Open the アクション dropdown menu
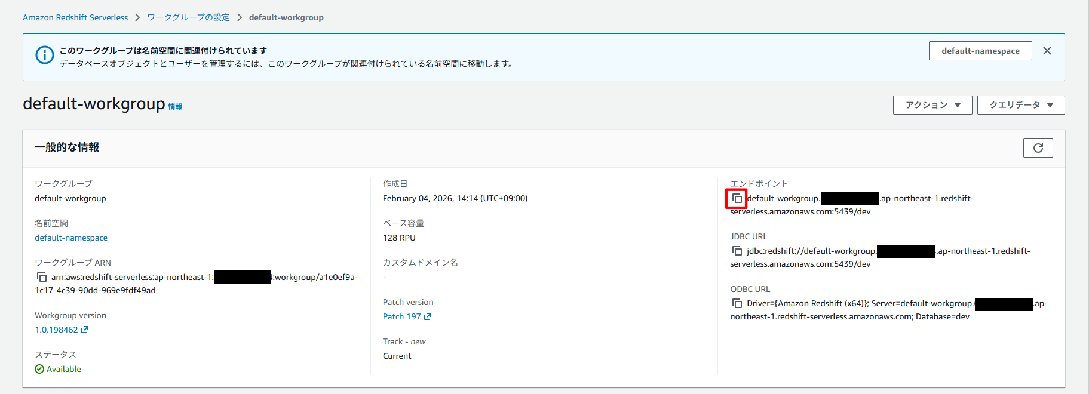 point(932,105)
